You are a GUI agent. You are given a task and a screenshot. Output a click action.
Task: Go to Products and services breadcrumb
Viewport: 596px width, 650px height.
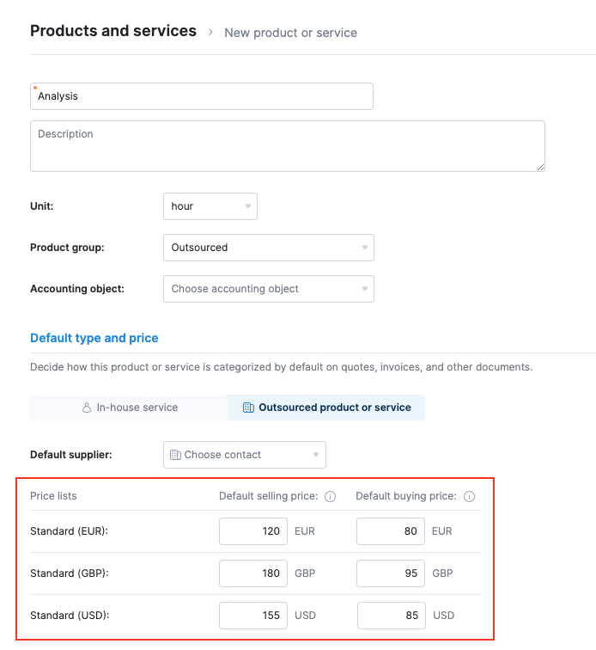coord(113,31)
